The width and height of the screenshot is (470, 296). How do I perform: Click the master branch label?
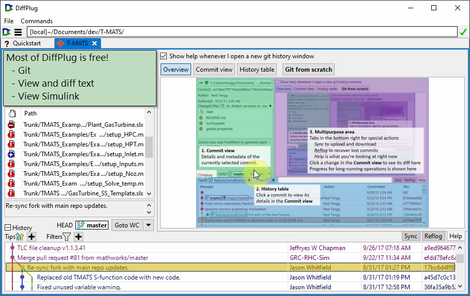pyautogui.click(x=92, y=225)
